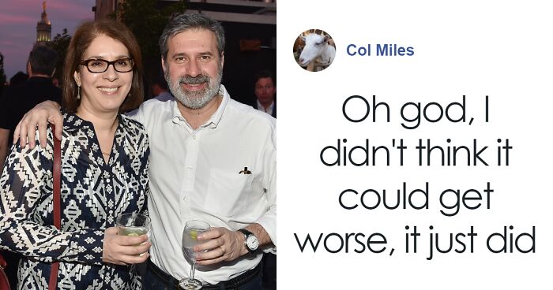Click the illuminated tower in the background
This screenshot has height=290, width=553.
click(x=43, y=26)
